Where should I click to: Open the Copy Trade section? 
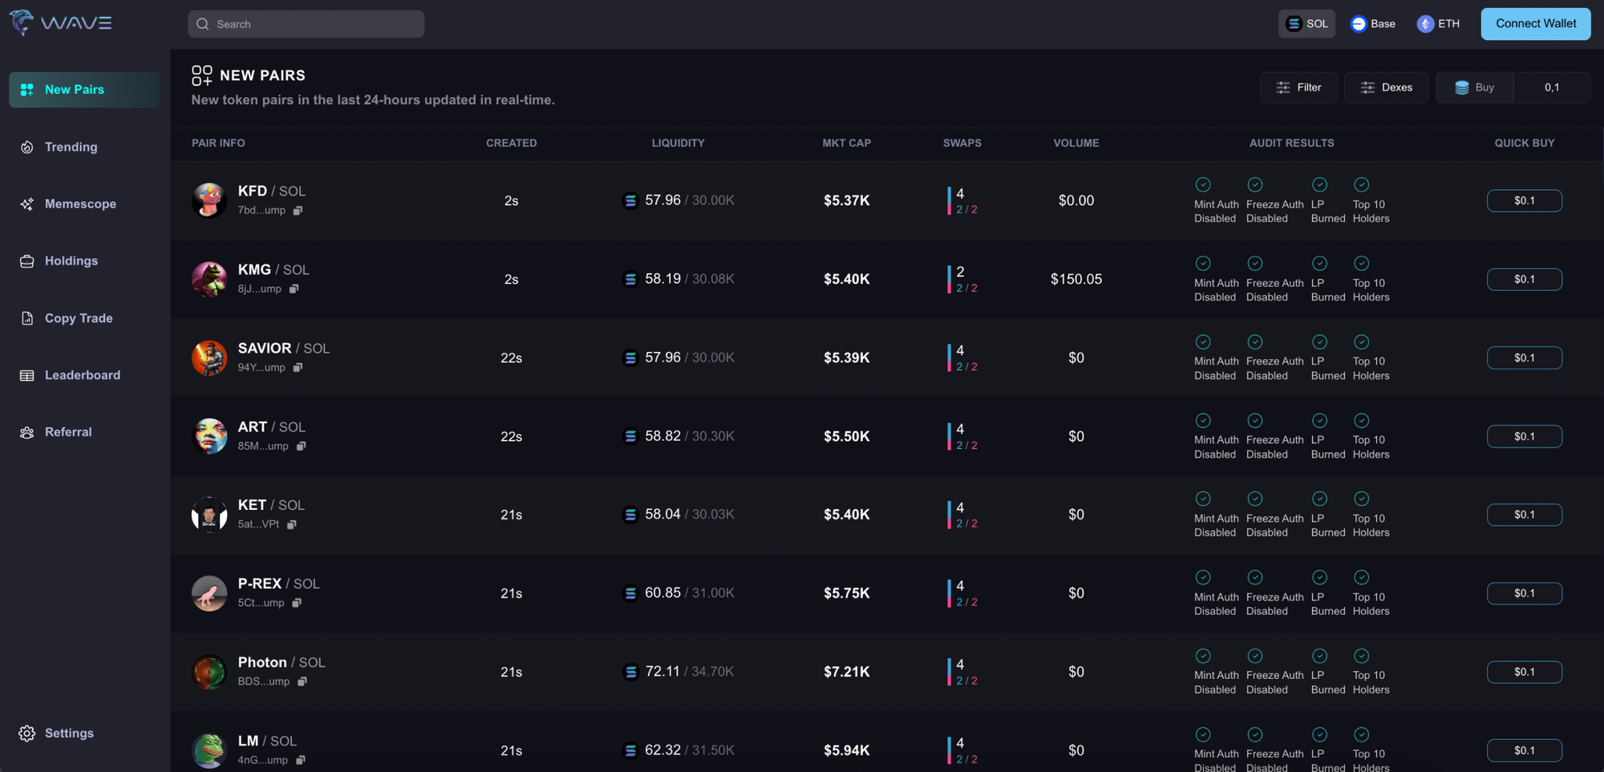point(78,317)
